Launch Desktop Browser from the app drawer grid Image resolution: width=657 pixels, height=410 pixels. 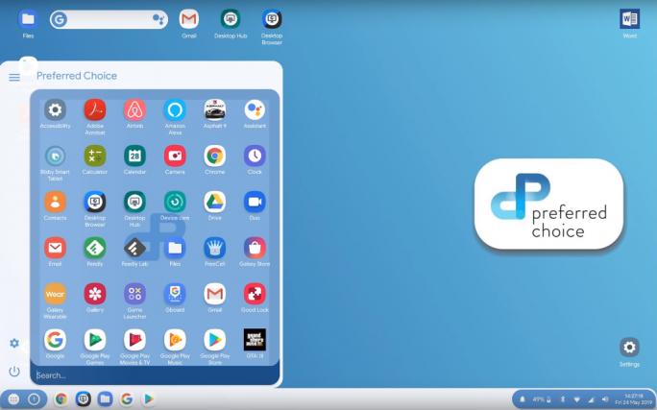(x=95, y=202)
